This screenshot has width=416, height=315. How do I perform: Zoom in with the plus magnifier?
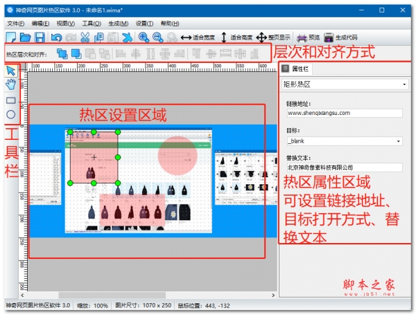point(144,37)
